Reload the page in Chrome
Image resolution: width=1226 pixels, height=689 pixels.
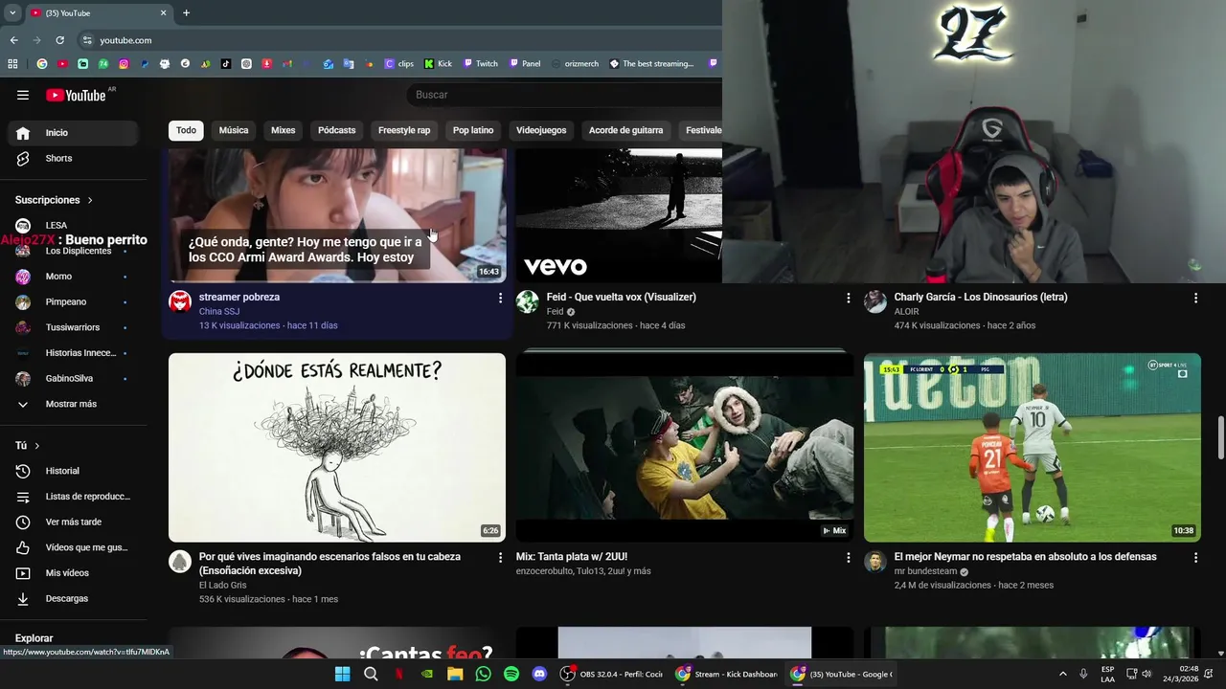(59, 40)
